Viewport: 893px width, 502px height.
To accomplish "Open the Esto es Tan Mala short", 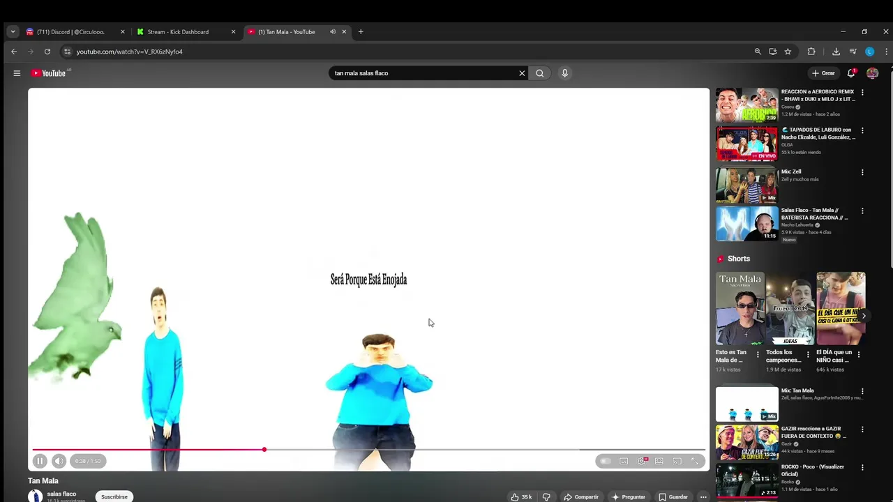I will point(740,309).
